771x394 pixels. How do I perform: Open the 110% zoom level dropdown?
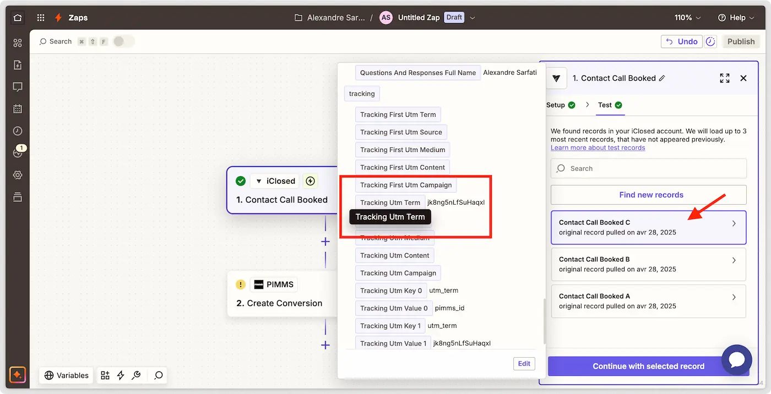click(x=688, y=18)
